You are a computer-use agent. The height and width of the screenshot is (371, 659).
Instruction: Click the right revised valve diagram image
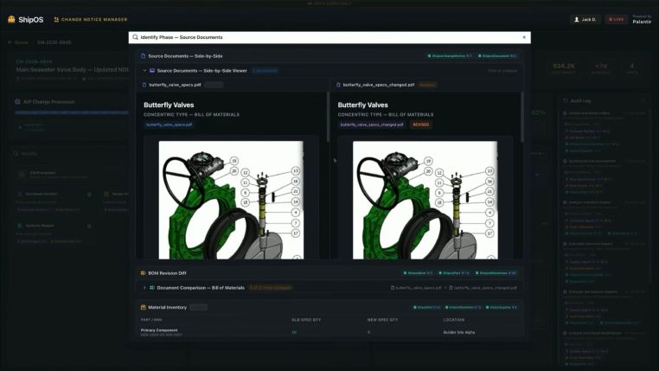(425, 199)
